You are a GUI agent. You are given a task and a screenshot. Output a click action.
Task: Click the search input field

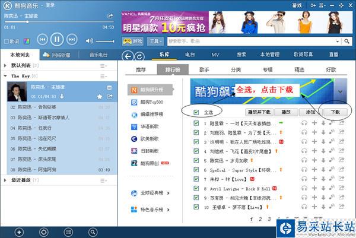pos(251,42)
